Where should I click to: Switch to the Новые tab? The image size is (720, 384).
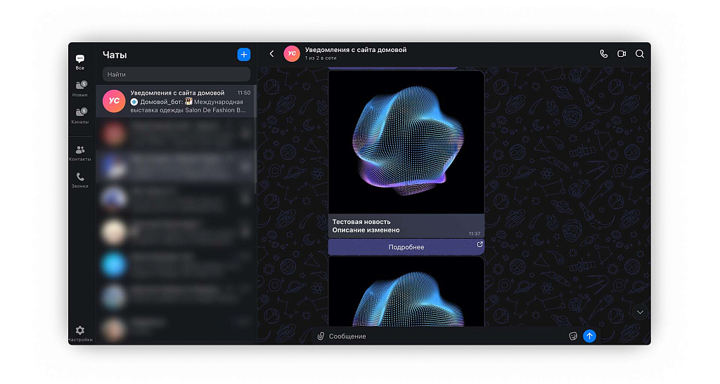pyautogui.click(x=80, y=89)
